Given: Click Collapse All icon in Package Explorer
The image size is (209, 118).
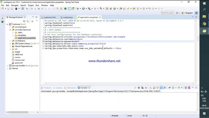Looking at the screenshot, I should 24,21.
